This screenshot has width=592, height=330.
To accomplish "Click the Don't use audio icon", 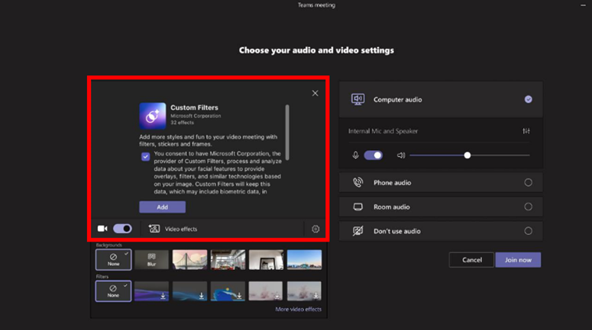I will tap(357, 231).
